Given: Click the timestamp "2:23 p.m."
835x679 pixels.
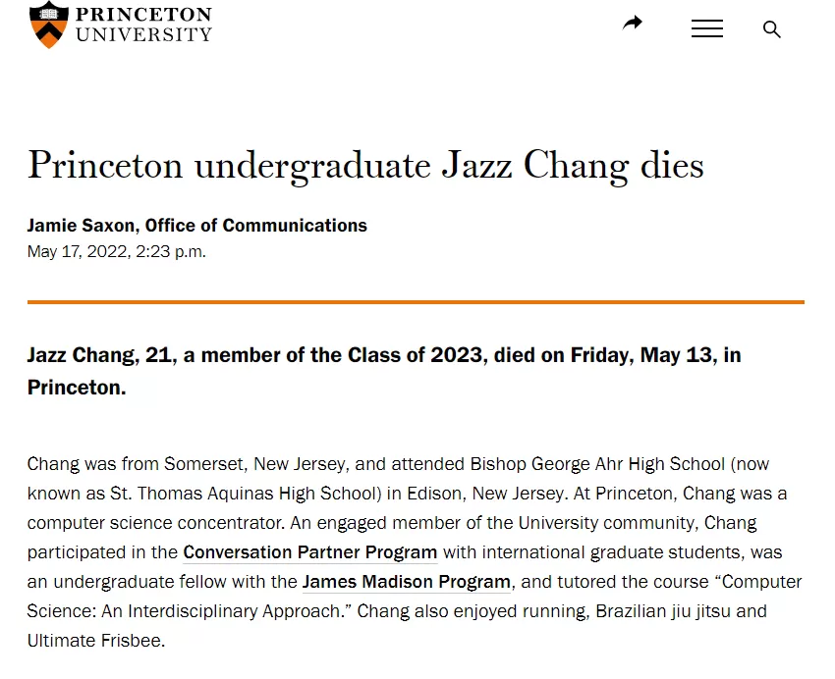Looking at the screenshot, I should pos(170,251).
